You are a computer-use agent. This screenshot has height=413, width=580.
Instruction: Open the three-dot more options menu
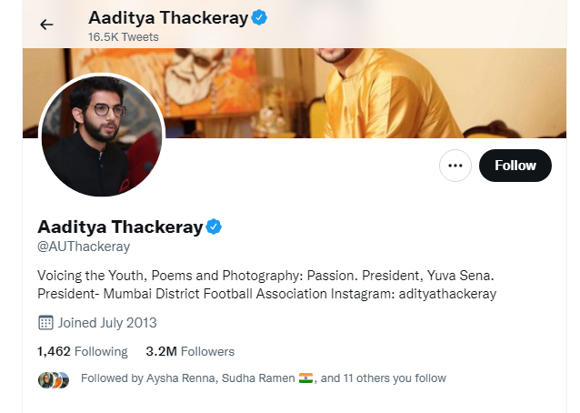455,166
